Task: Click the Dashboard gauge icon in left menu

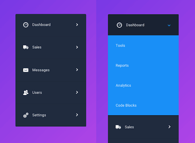Action: tap(26, 25)
